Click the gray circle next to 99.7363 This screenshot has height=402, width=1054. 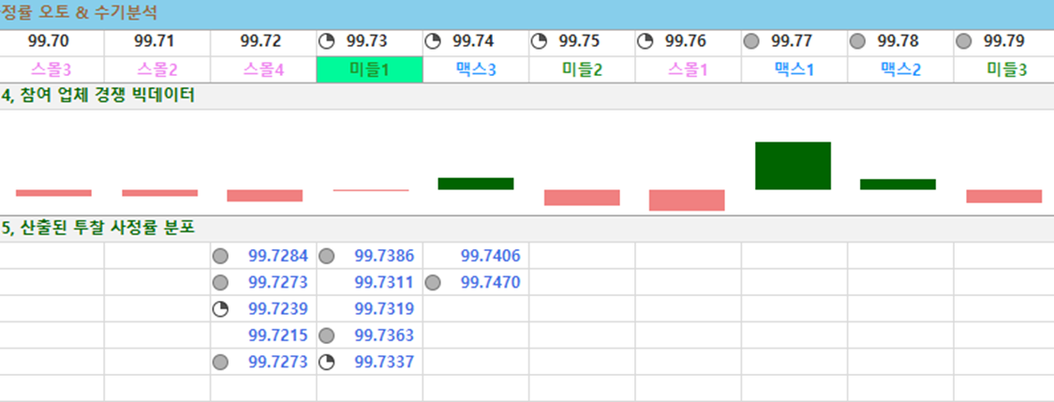click(x=326, y=335)
